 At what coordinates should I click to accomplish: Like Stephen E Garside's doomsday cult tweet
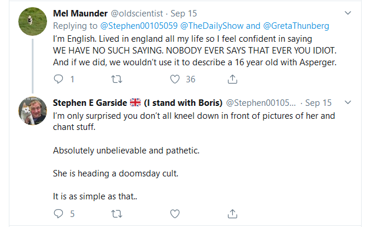click(175, 213)
